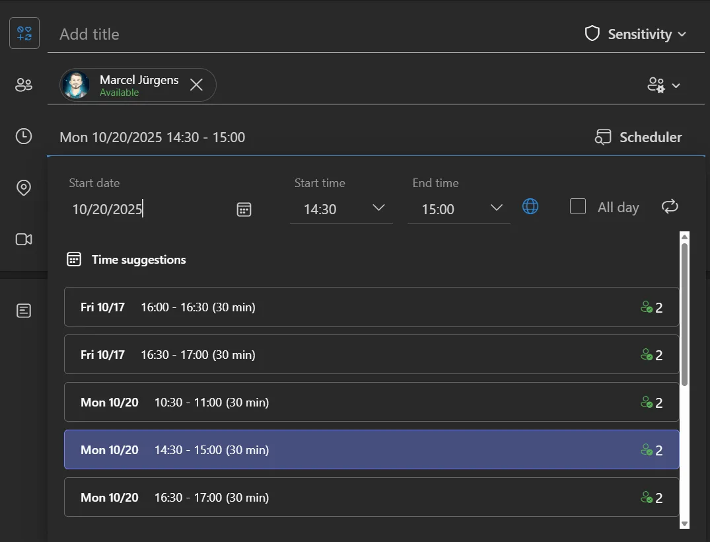Select Fri 10/17 16:00 - 16:30 suggestion

371,307
